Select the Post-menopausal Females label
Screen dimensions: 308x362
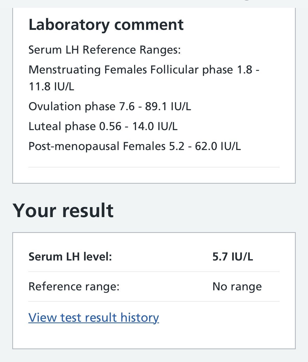pyautogui.click(x=97, y=146)
